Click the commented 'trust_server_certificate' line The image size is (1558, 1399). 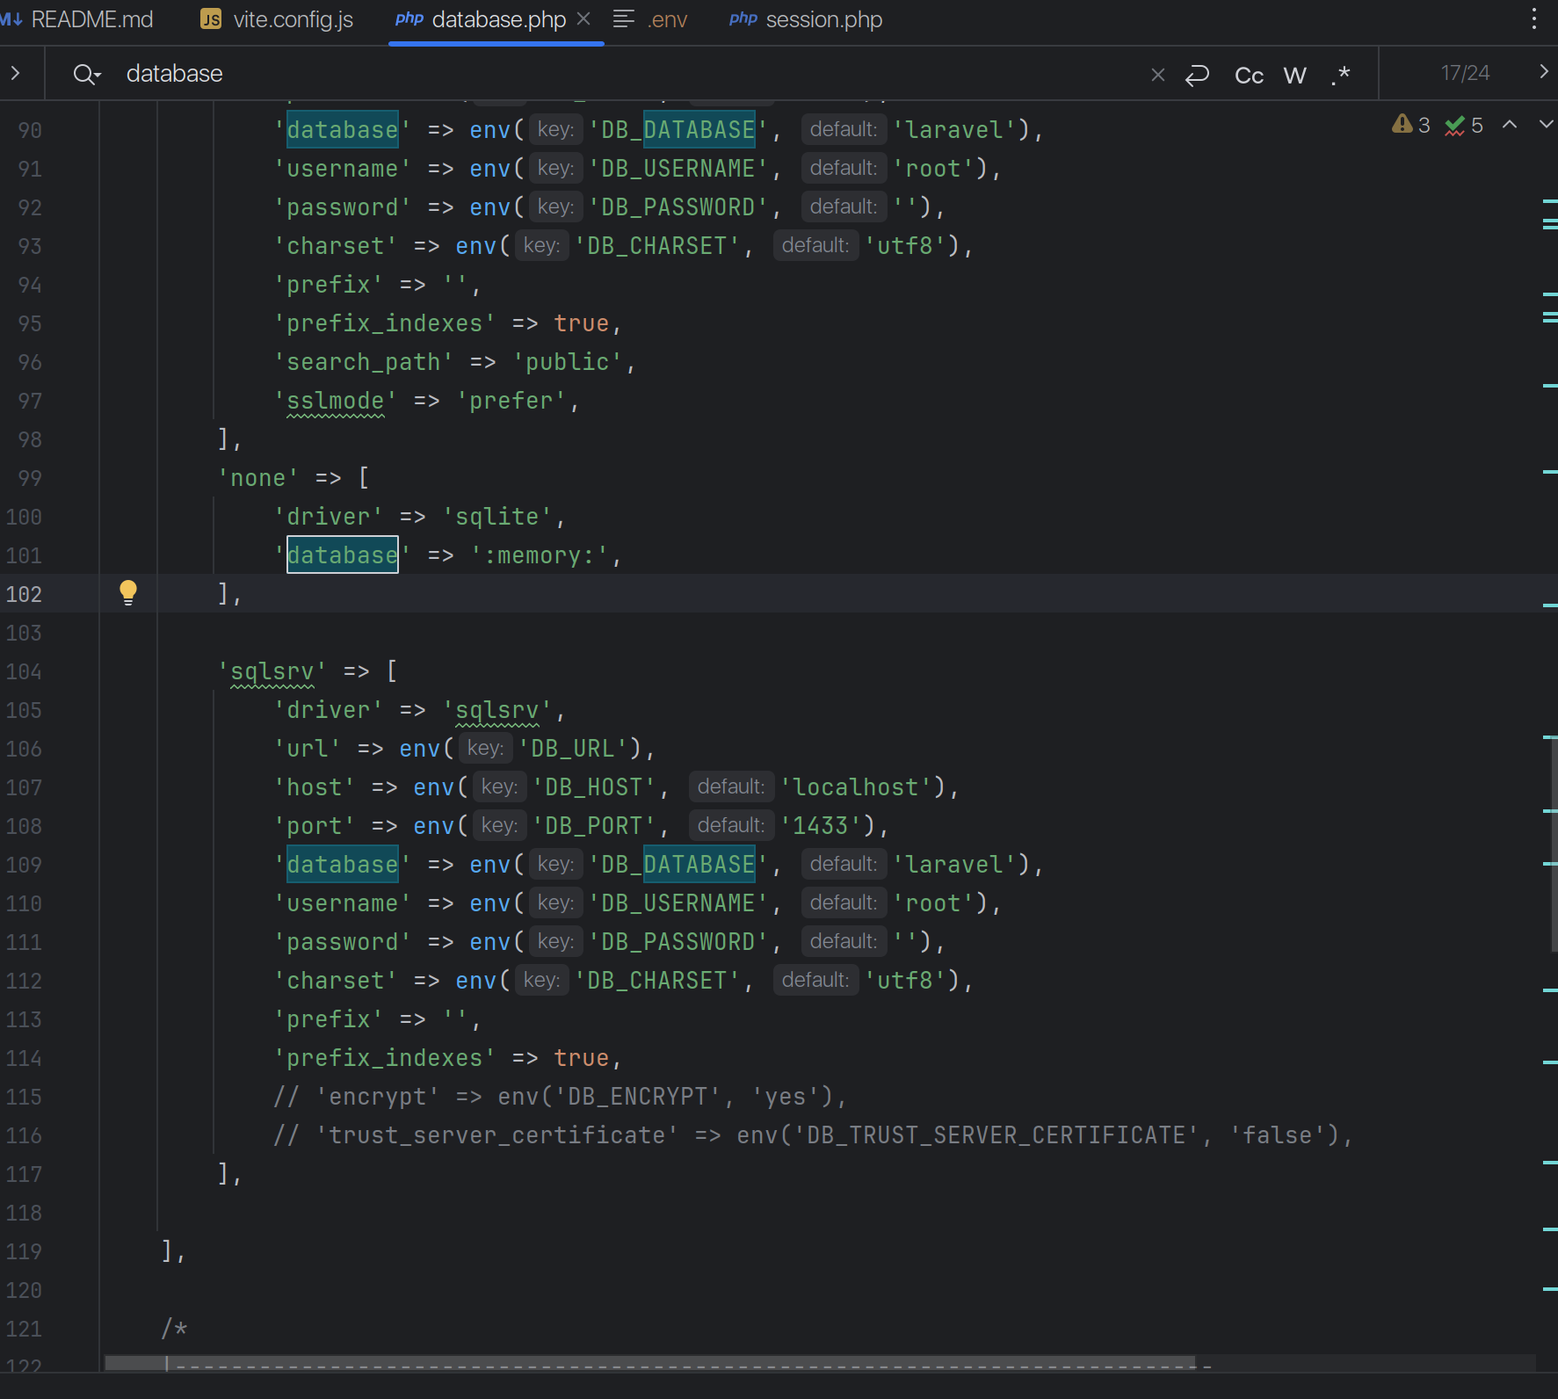813,1135
